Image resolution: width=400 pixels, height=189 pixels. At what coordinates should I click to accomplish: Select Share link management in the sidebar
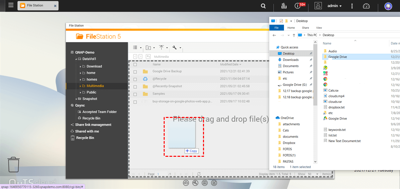(x=93, y=125)
